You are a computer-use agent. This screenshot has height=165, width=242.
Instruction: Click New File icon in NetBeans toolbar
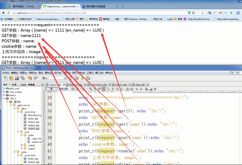[x=6, y=78]
